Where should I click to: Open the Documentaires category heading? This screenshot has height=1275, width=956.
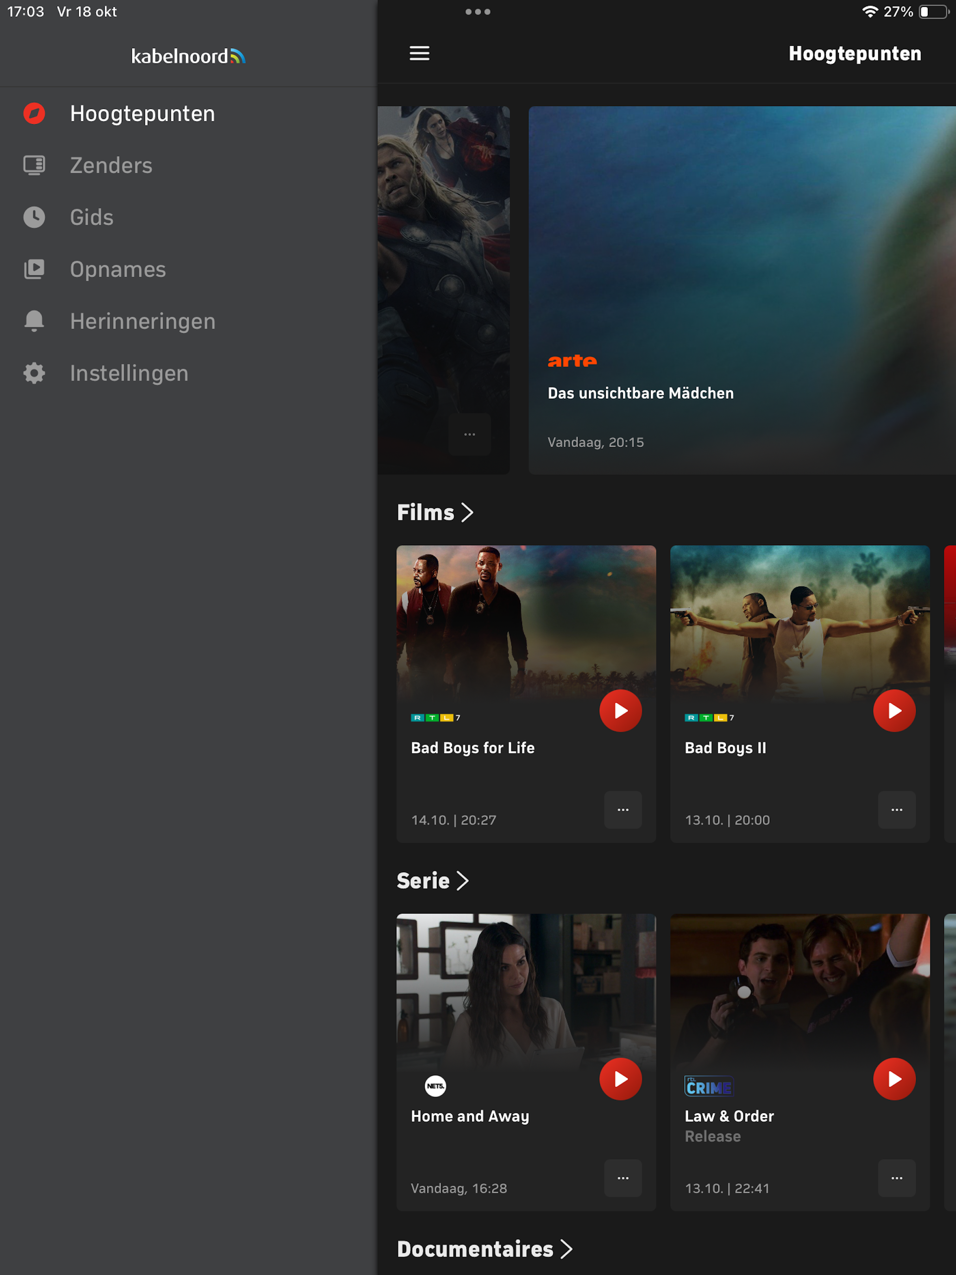pyautogui.click(x=475, y=1249)
